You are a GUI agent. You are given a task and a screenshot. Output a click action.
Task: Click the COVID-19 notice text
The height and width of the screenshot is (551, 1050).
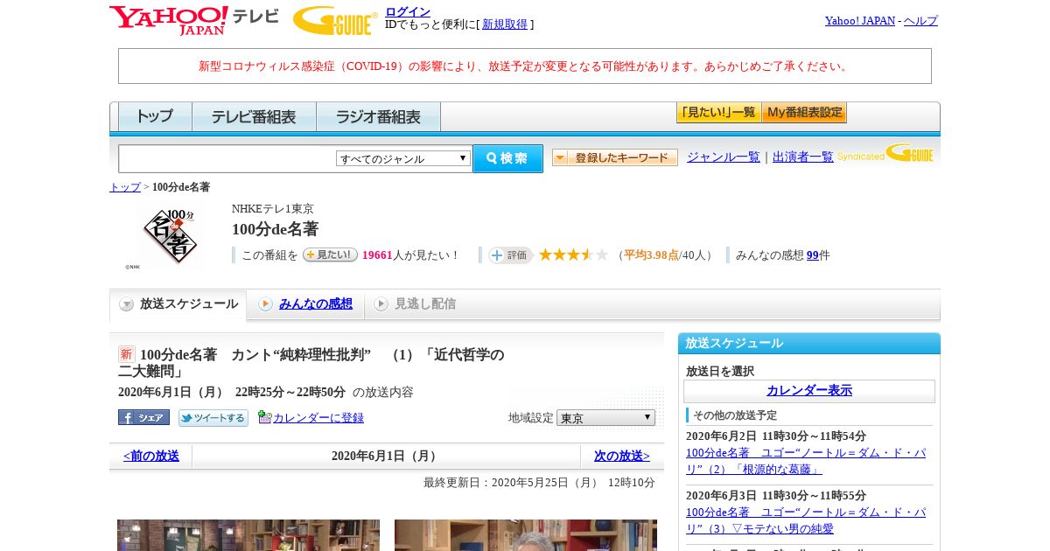(x=525, y=66)
